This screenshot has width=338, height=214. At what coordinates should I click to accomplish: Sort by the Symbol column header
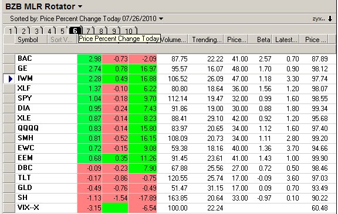(31, 40)
